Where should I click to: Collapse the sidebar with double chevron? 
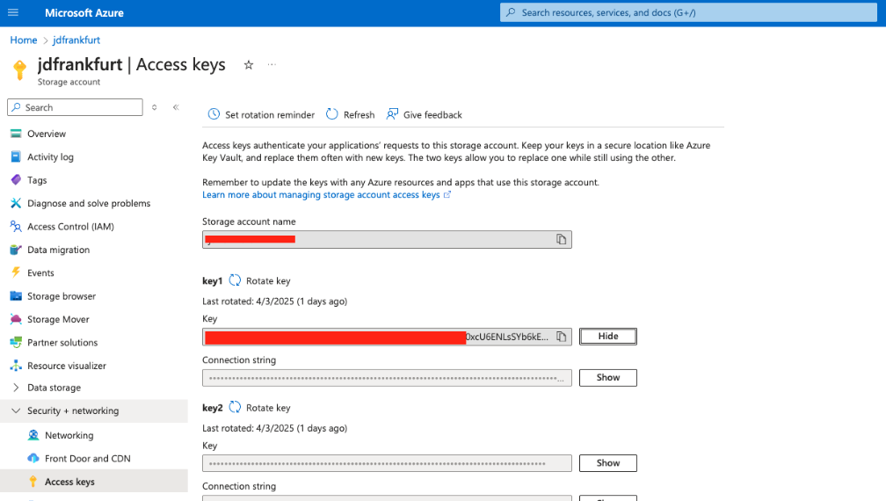[x=177, y=107]
